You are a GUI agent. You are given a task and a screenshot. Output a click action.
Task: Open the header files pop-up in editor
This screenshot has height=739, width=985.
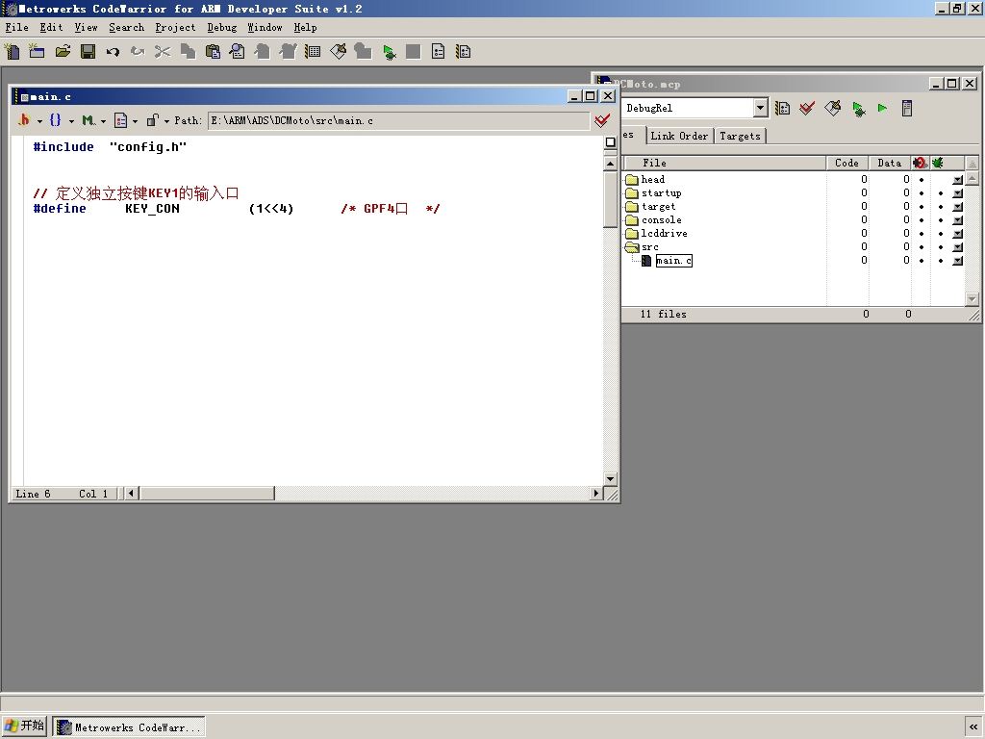point(29,120)
